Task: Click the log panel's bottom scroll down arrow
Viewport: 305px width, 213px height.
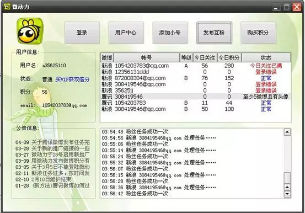Action: 287,194
